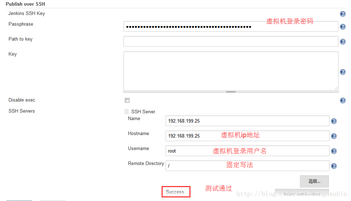Open help icon for Disable exec
The height and width of the screenshot is (201, 351).
[342, 100]
